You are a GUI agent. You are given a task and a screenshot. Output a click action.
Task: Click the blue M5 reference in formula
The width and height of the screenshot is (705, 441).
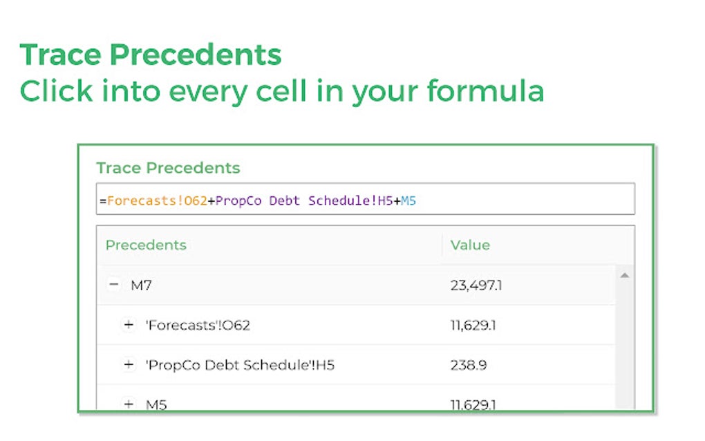tap(408, 201)
